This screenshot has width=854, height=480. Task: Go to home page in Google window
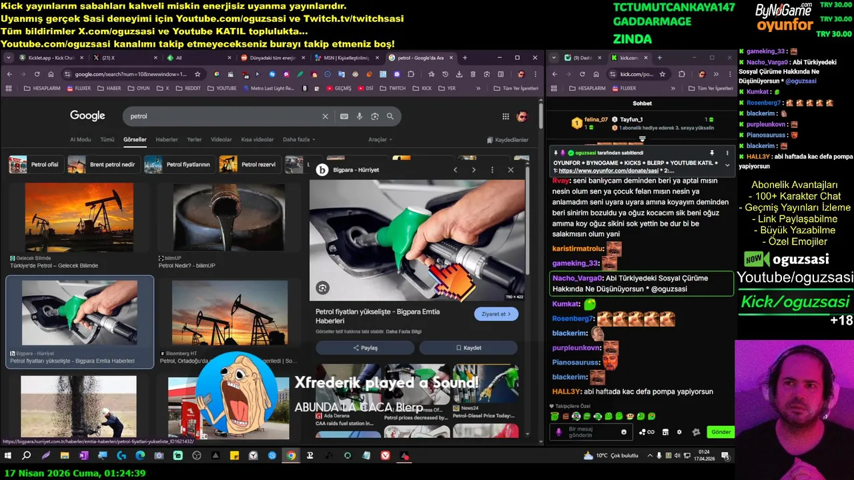pyautogui.click(x=51, y=74)
